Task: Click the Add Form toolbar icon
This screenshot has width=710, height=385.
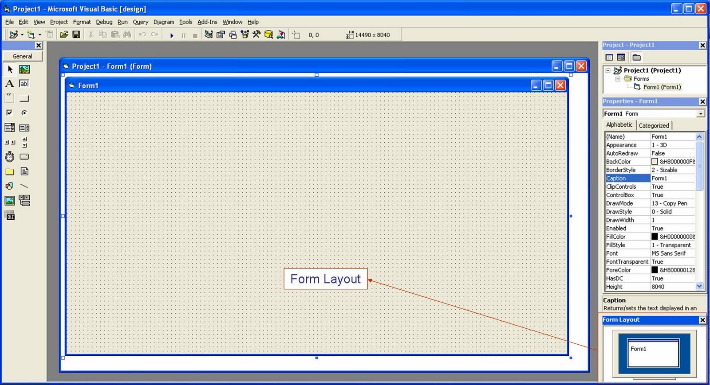Action: pyautogui.click(x=31, y=35)
